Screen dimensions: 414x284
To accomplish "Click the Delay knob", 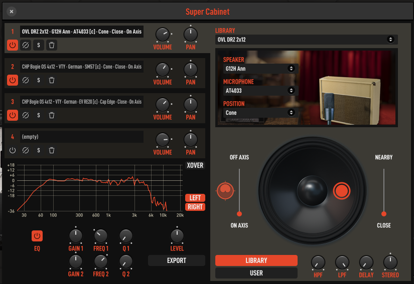I will pyautogui.click(x=366, y=262).
